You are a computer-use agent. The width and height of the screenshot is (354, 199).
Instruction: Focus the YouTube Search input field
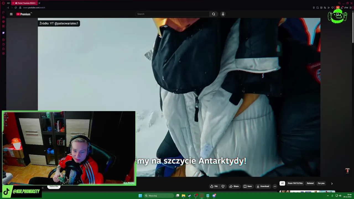[173, 14]
